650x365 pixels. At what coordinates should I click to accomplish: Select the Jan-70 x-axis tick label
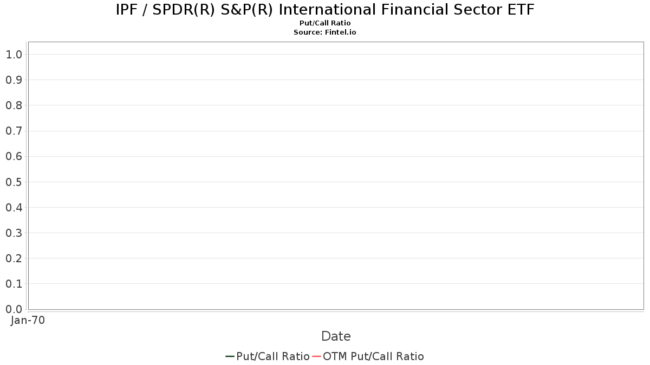[x=28, y=320]
